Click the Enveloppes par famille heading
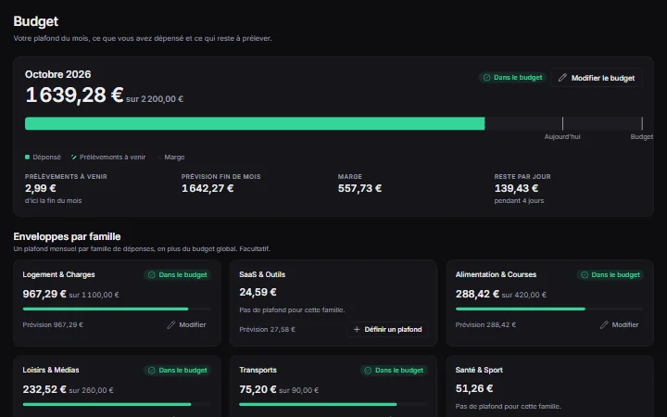Screen dimensions: 667x417 [67, 236]
